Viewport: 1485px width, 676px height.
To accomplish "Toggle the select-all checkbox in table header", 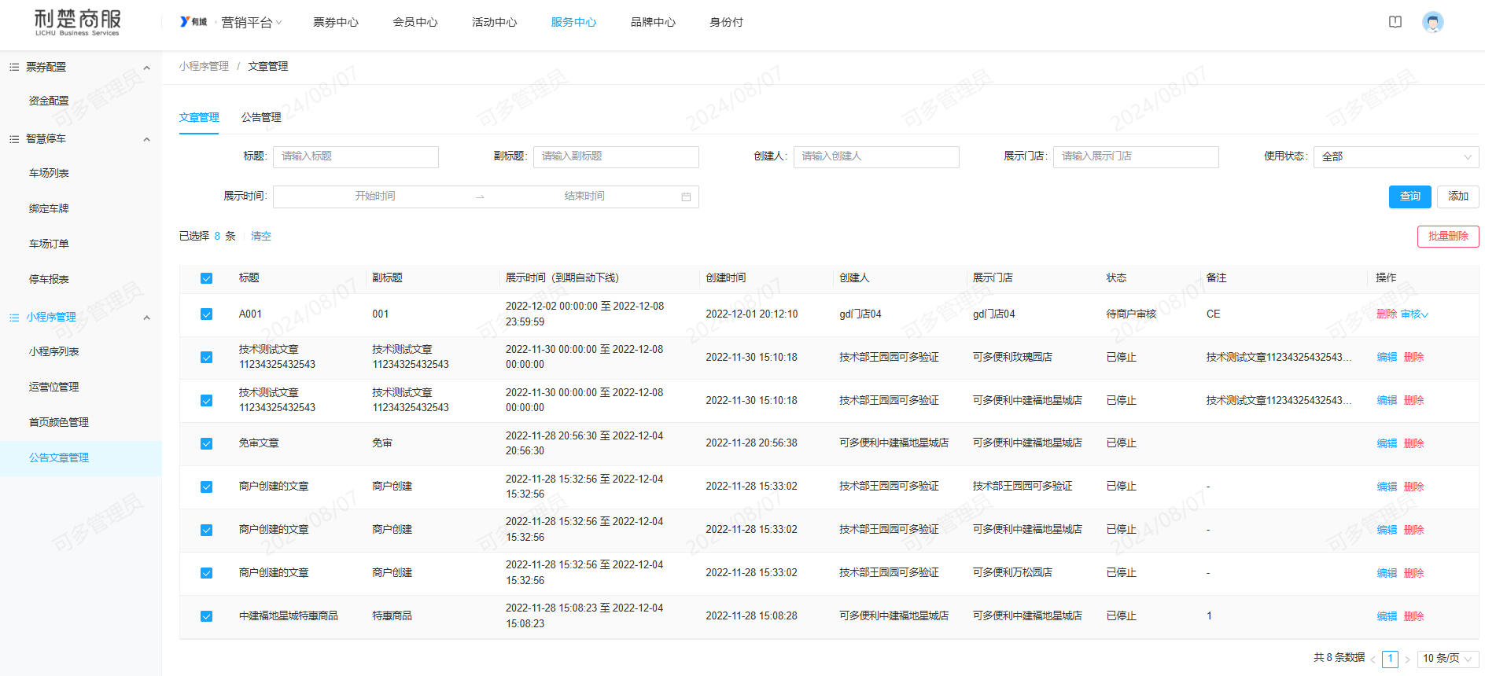I will pos(206,278).
